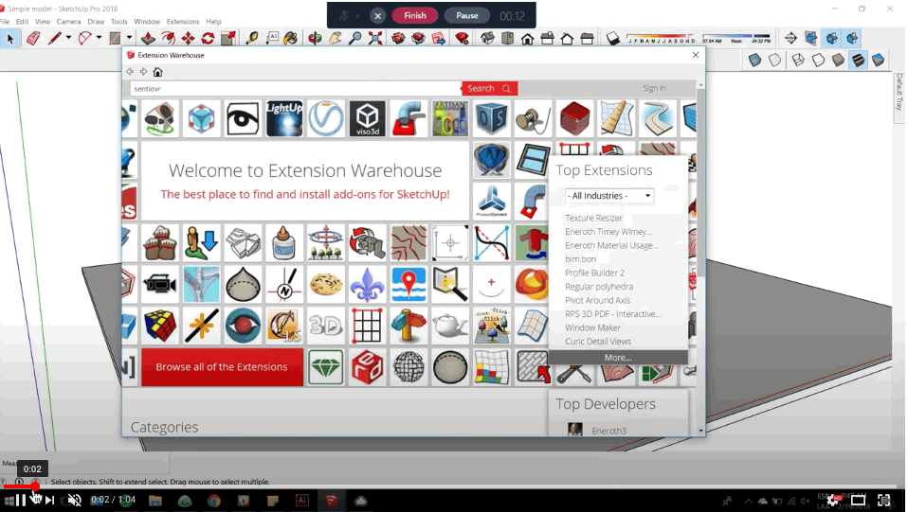Toggle X-Ray face style
Image resolution: width=908 pixels, height=512 pixels.
click(754, 60)
